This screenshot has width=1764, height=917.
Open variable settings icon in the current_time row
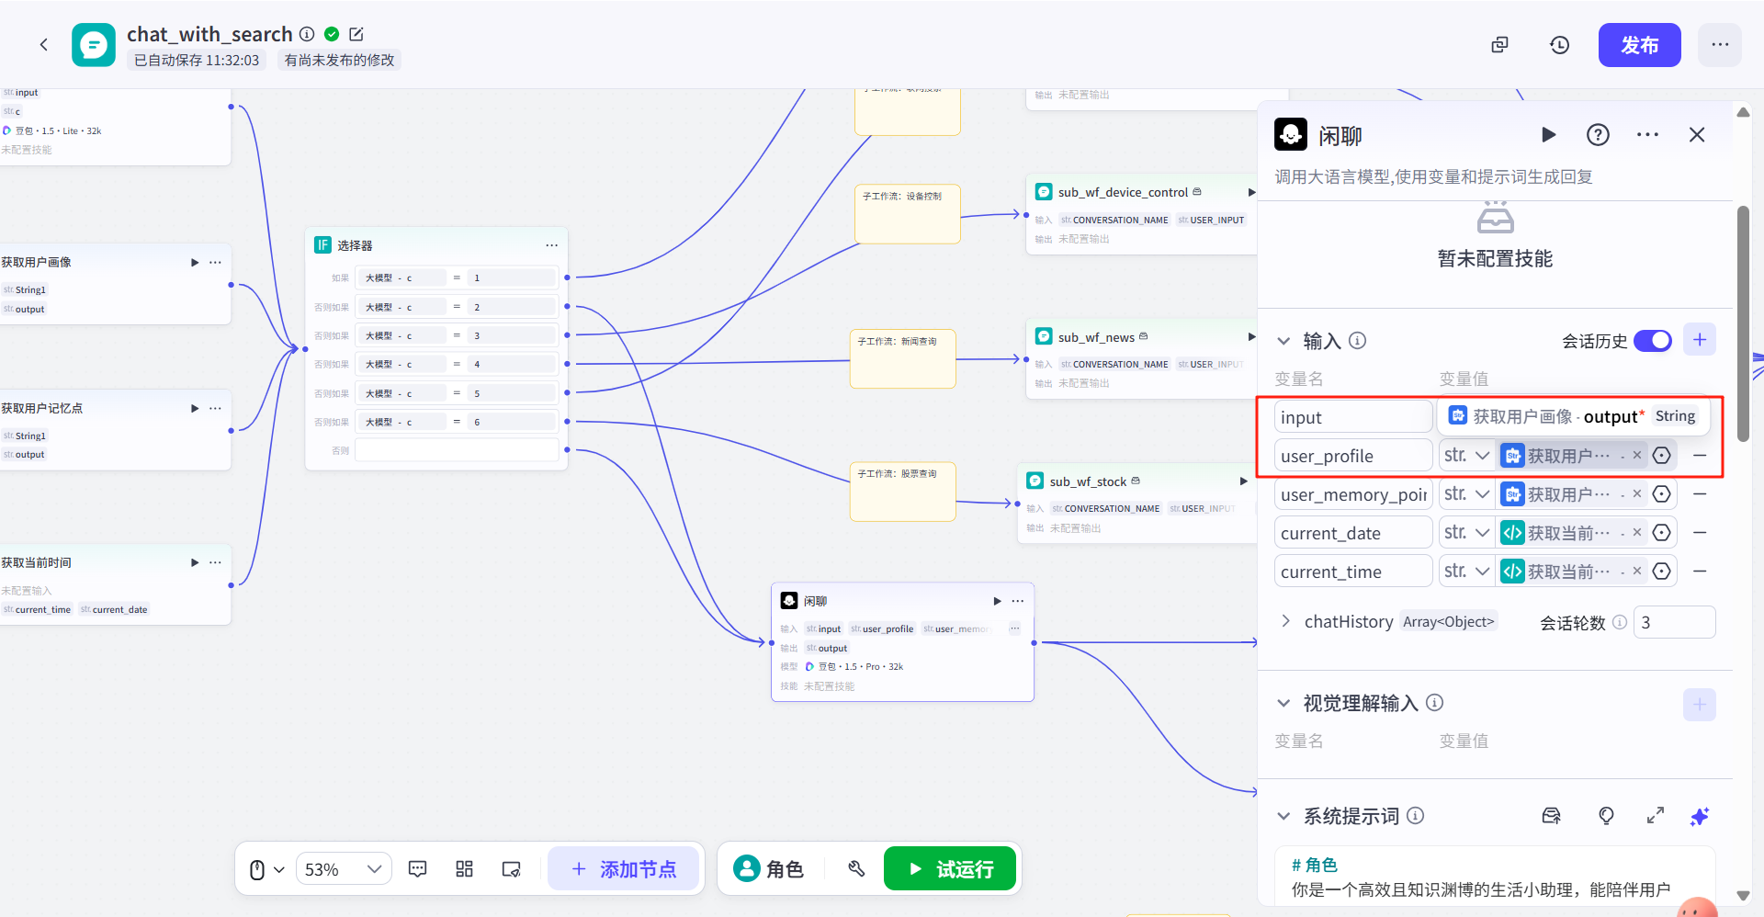tap(1661, 572)
